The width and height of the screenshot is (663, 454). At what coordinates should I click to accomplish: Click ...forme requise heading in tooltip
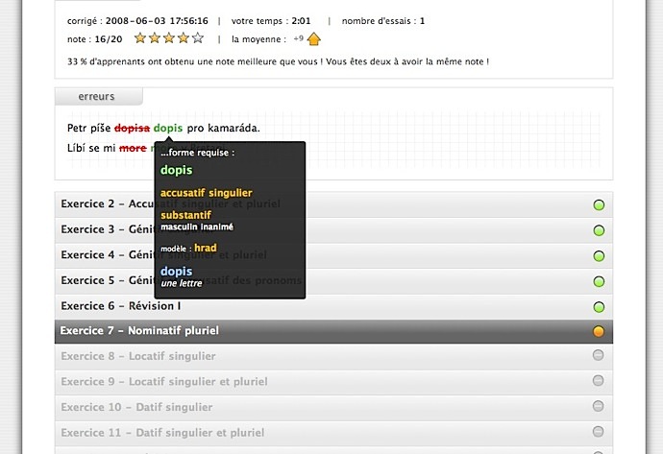(198, 153)
